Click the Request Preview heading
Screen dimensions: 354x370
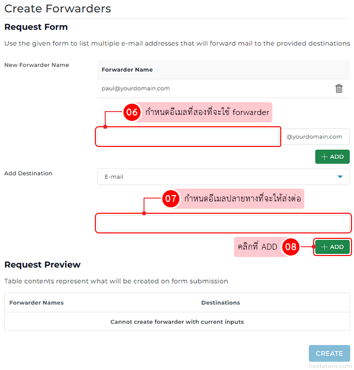pyautogui.click(x=42, y=264)
